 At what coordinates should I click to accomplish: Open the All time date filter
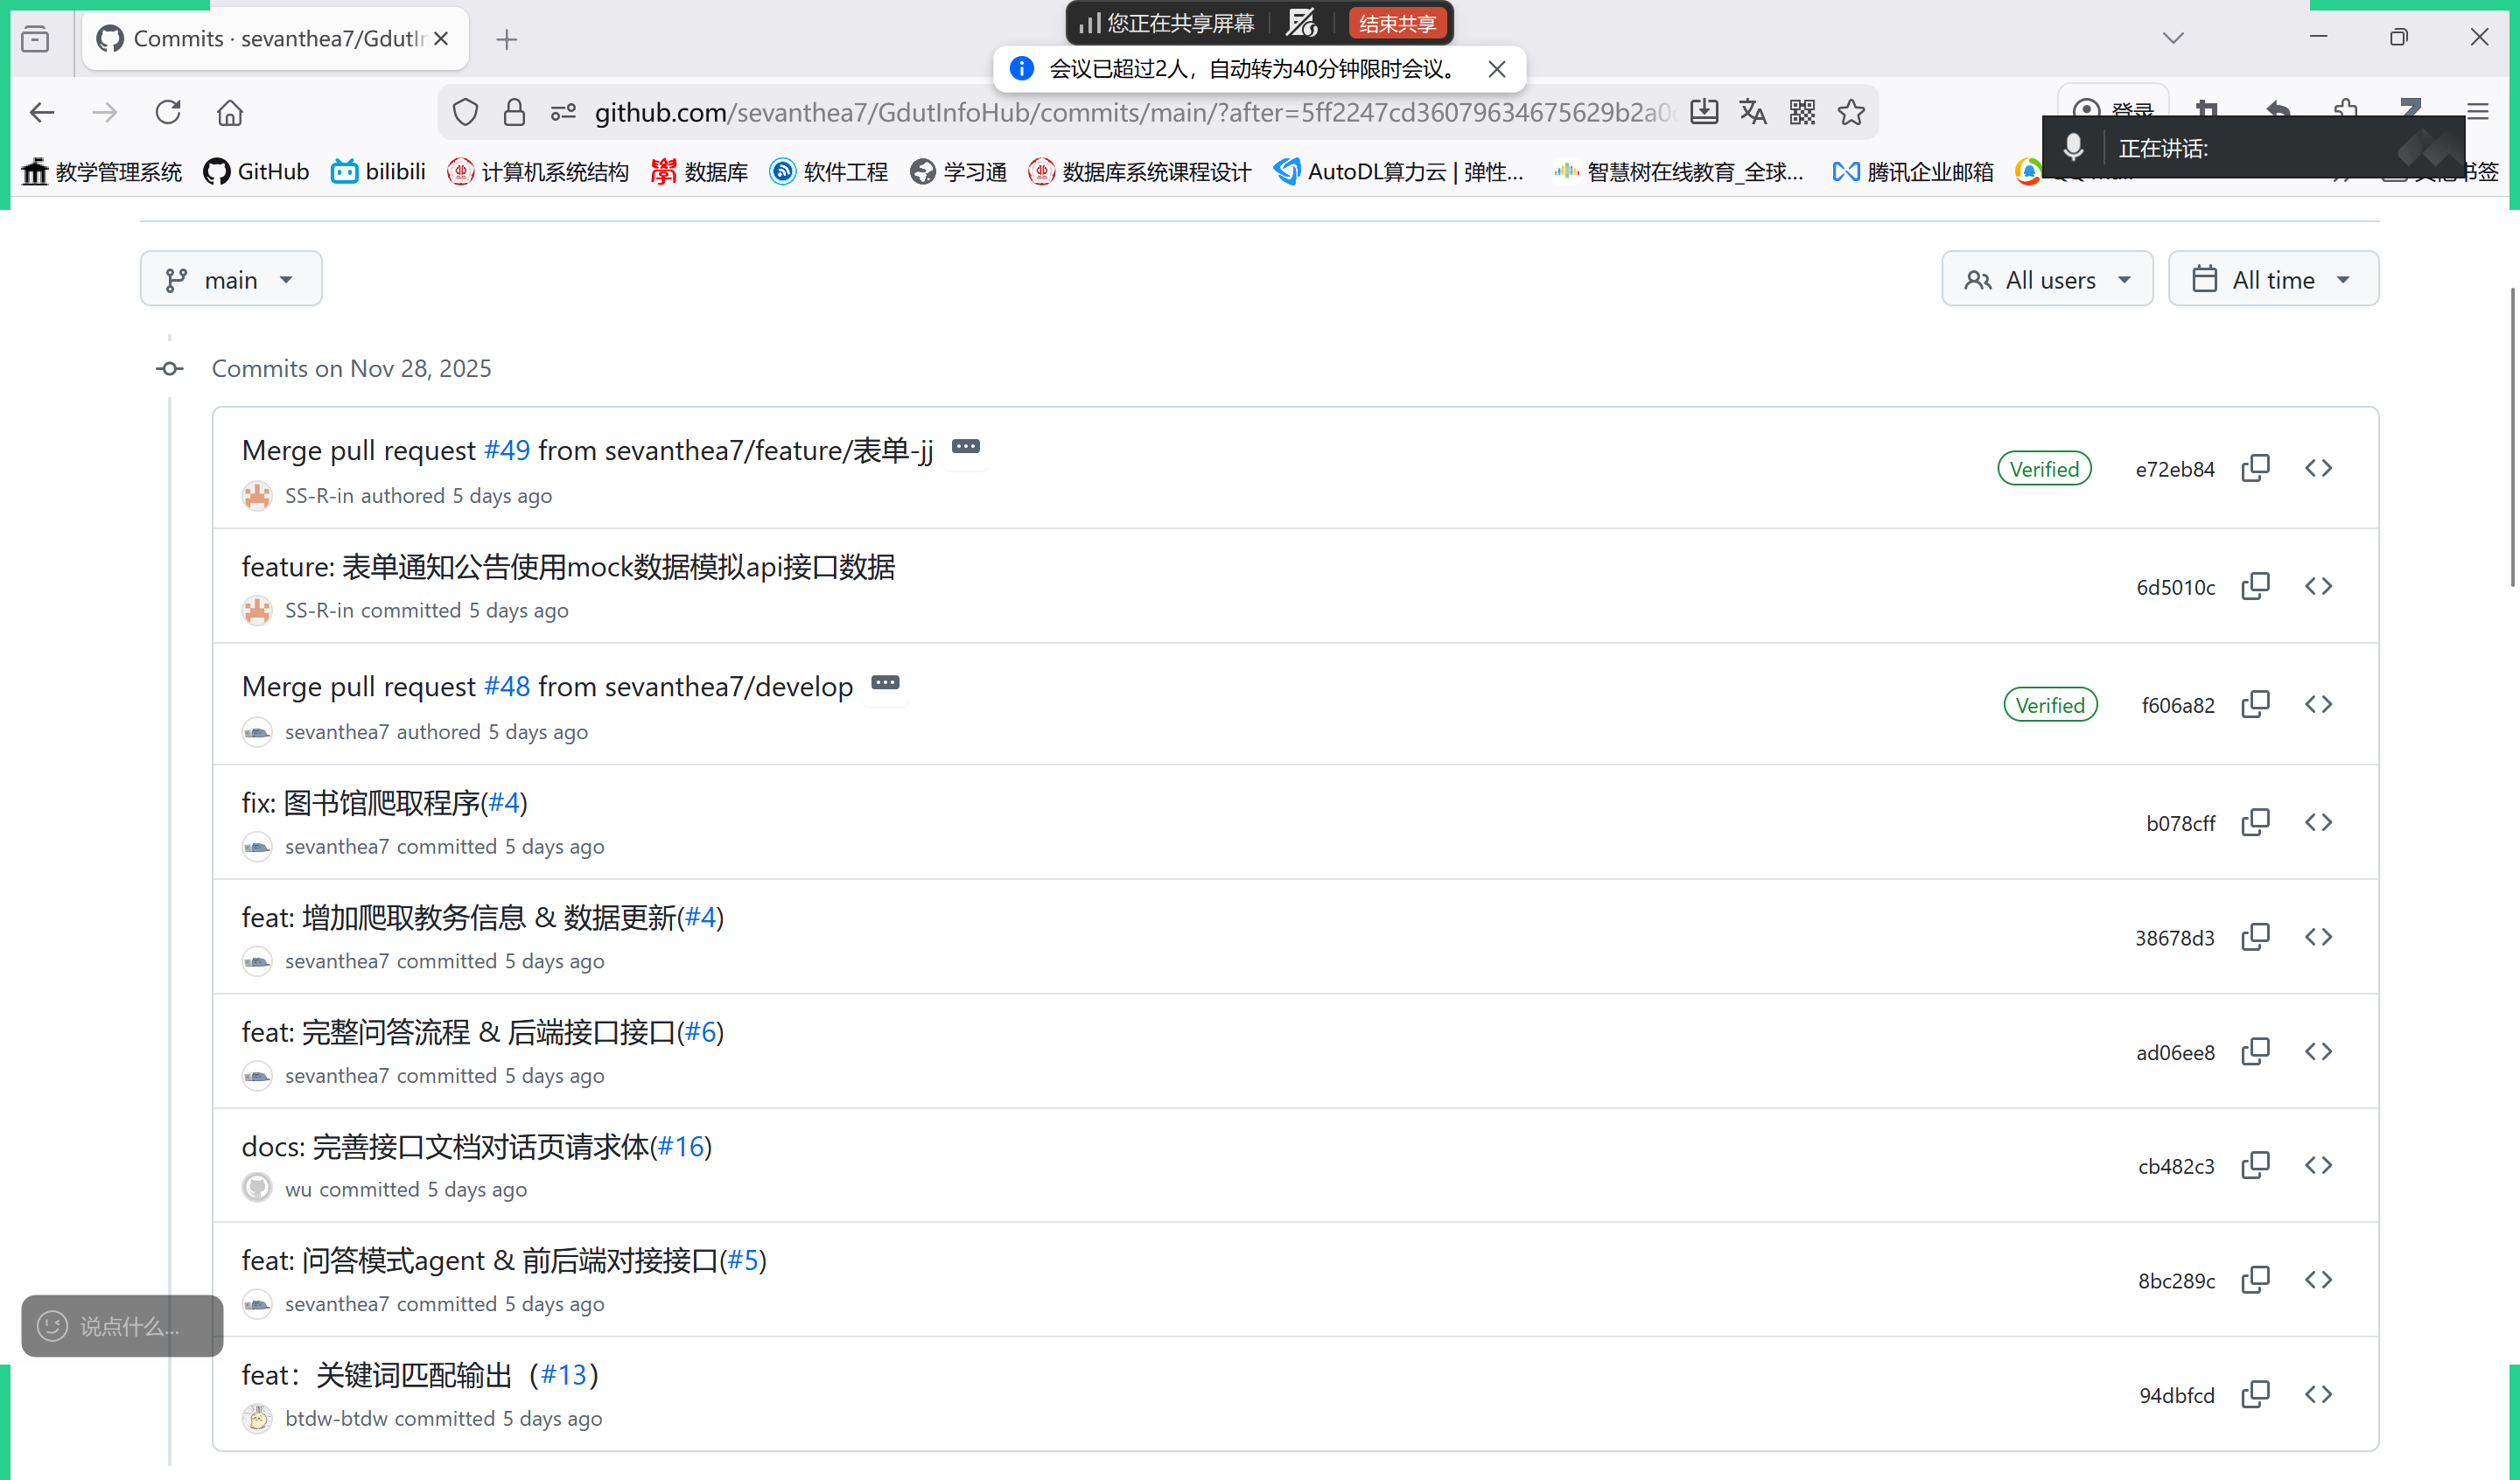point(2272,279)
